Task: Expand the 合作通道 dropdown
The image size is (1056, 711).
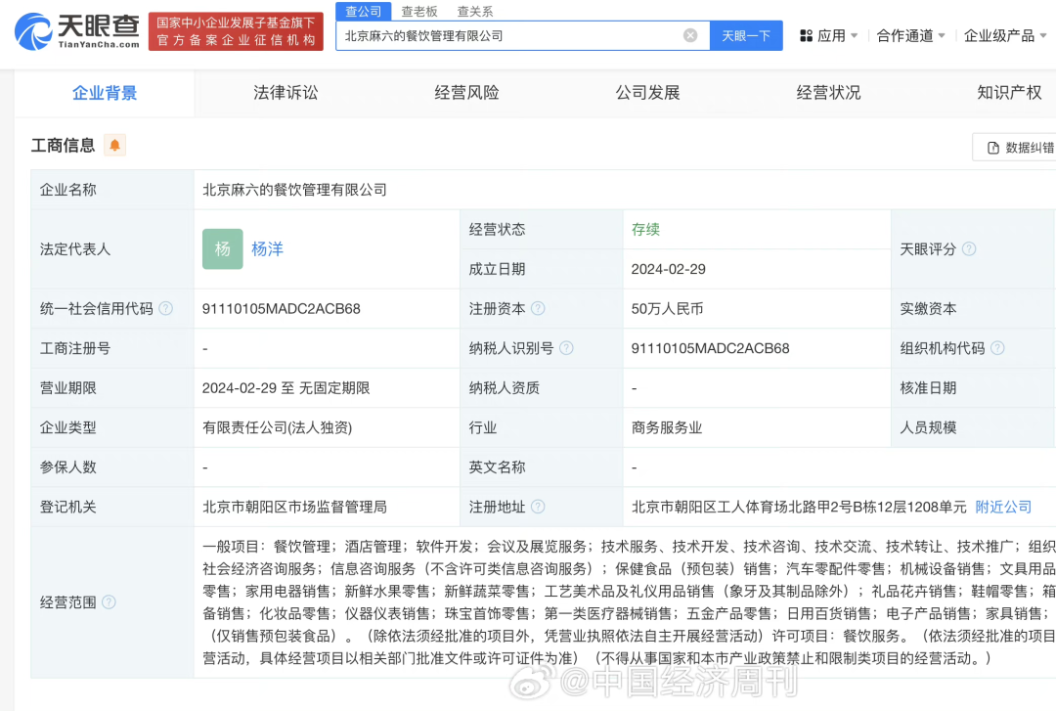Action: click(x=910, y=35)
